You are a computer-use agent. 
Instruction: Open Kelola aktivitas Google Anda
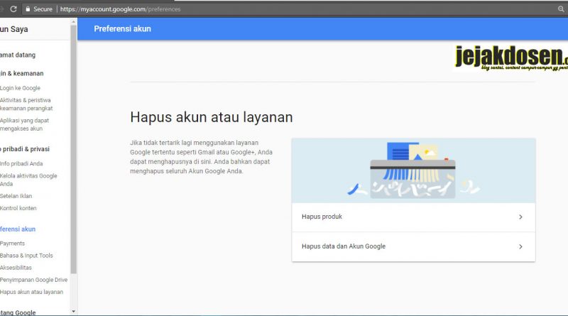click(x=28, y=180)
